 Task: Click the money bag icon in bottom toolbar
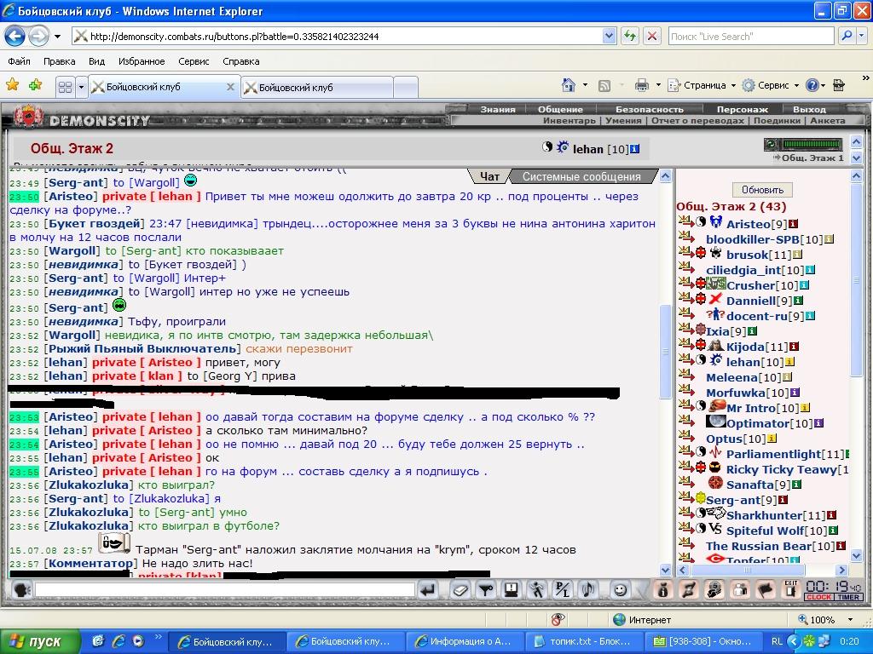tap(662, 589)
